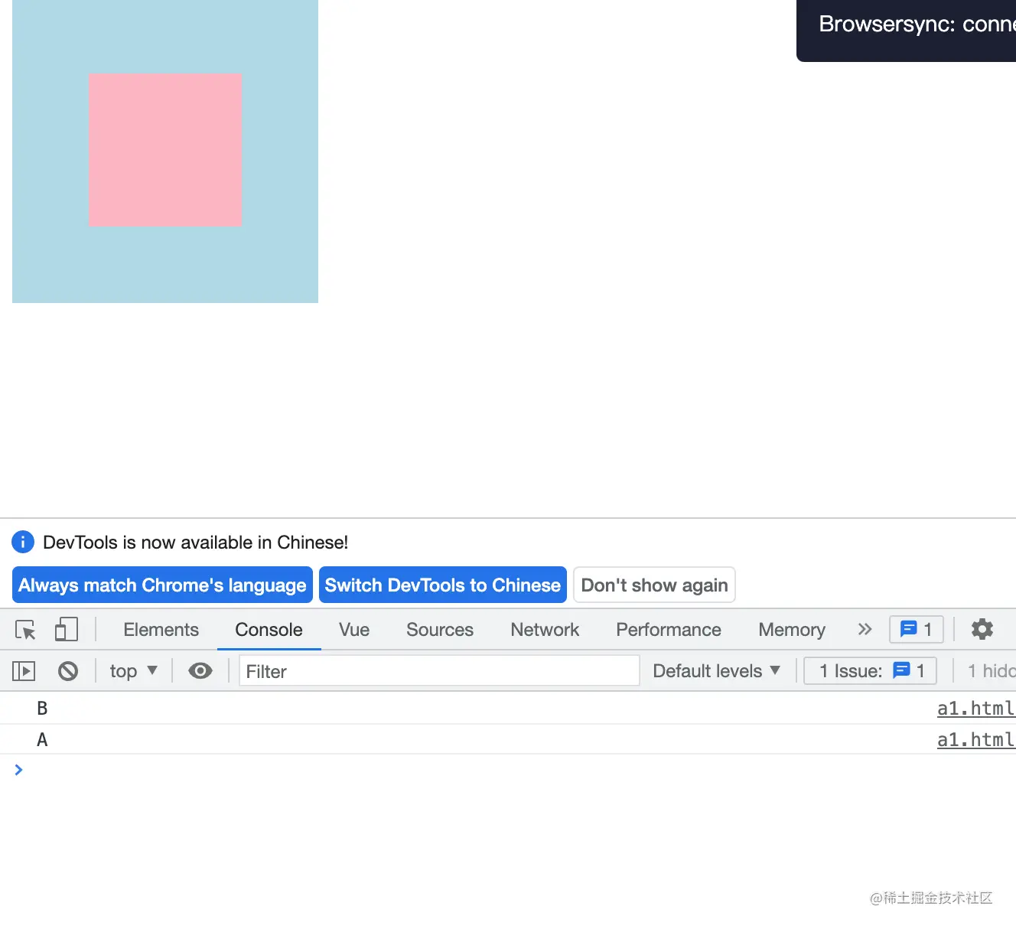Open DevTools settings gear
This screenshot has height=929, width=1016.
[x=982, y=629]
